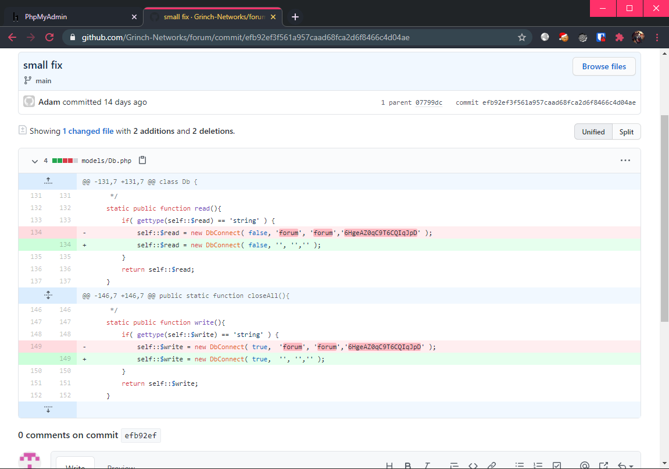Expand lines above the class Db hunk
This screenshot has width=669, height=469.
[x=48, y=181]
